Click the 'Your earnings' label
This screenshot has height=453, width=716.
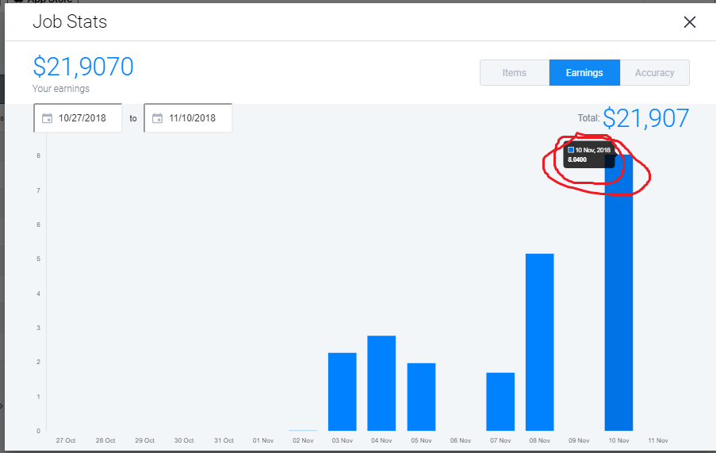pos(61,89)
